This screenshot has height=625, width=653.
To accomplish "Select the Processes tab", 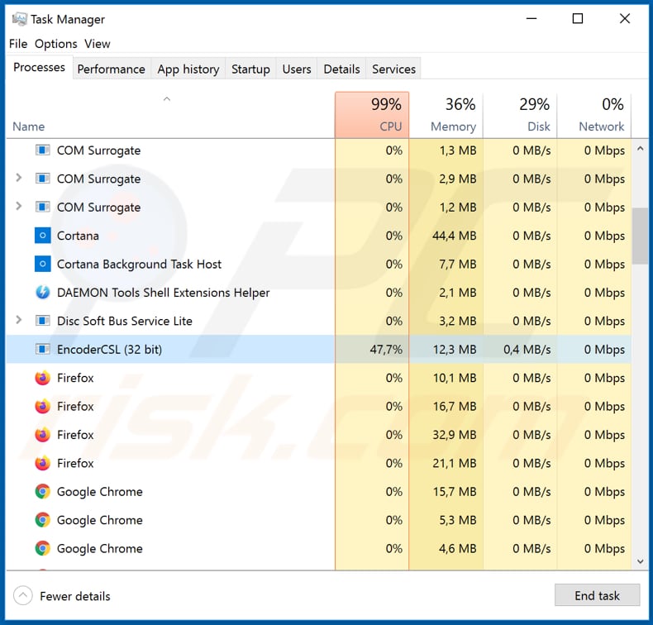I will point(39,67).
